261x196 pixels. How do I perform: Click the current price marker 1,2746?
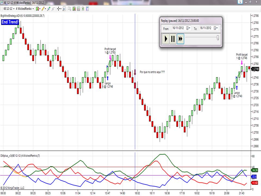[x=255, y=69]
